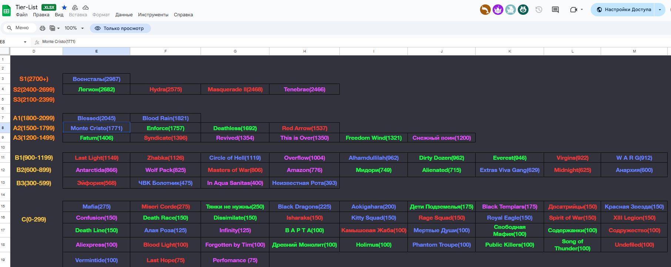The height and width of the screenshot is (267, 671).
Task: Click the Меню search field
Action: pos(19,28)
